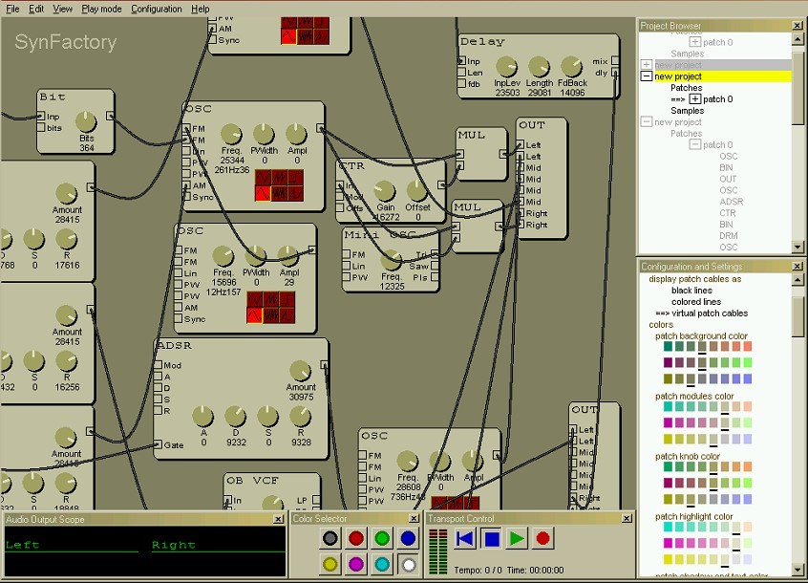Viewport: 808px width, 583px height.
Task: Choose colored lines for patch cable display
Action: click(695, 302)
